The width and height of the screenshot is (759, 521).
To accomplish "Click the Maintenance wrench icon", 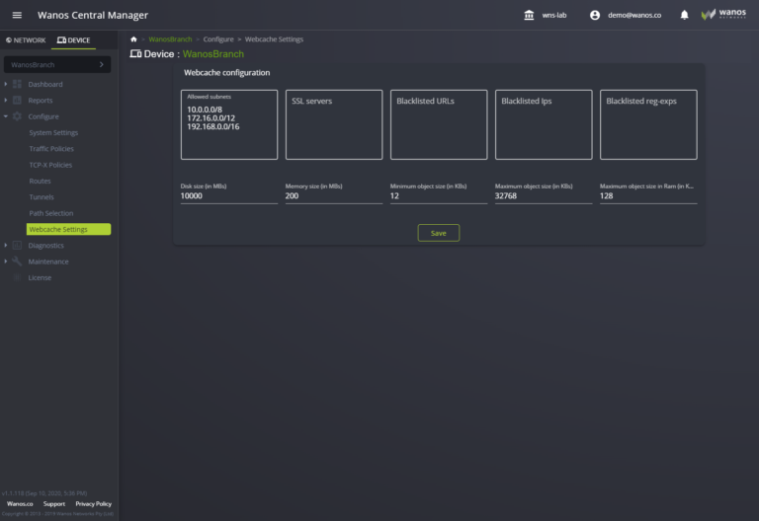I will (18, 261).
